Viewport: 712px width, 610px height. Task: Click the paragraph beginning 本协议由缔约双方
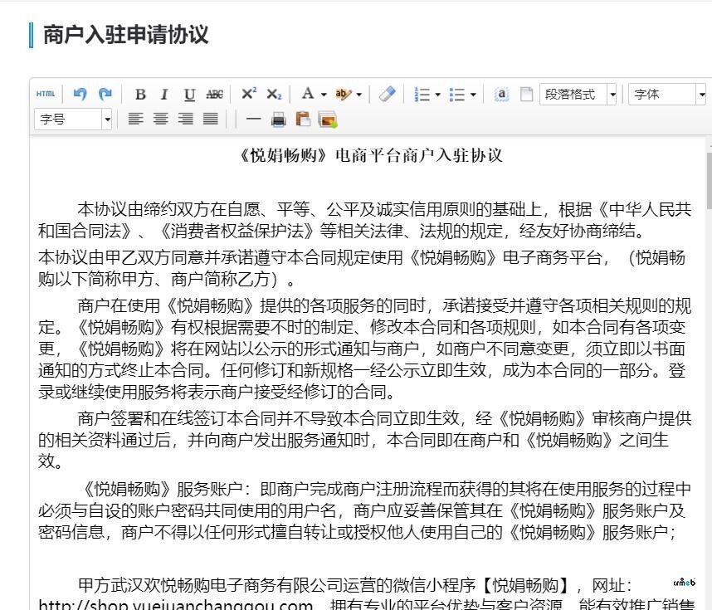tap(364, 220)
